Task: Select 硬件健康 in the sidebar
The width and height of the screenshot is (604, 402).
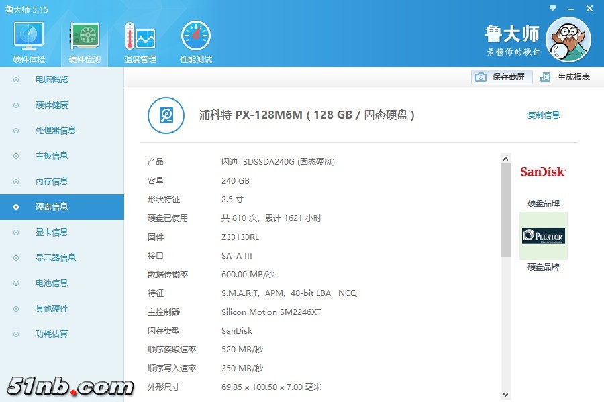Action: tap(62, 105)
